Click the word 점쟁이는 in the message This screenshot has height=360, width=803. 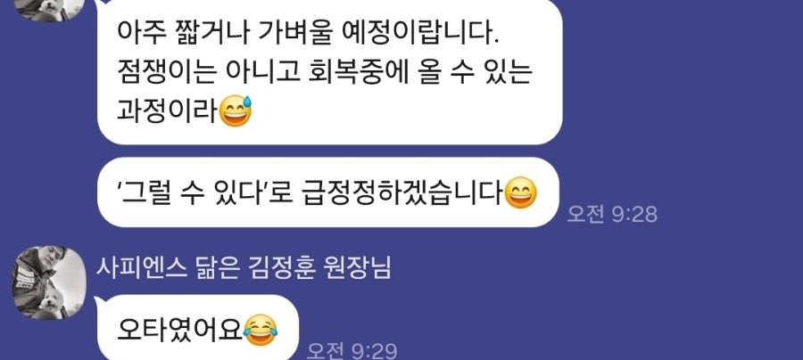click(168, 73)
